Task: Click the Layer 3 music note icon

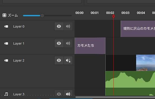Action: (x=6, y=94)
